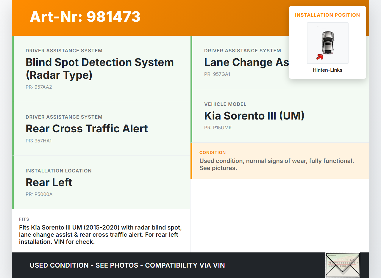This screenshot has width=381, height=278.
Task: Select the Lane Change Assist title
Action: [x=246, y=62]
